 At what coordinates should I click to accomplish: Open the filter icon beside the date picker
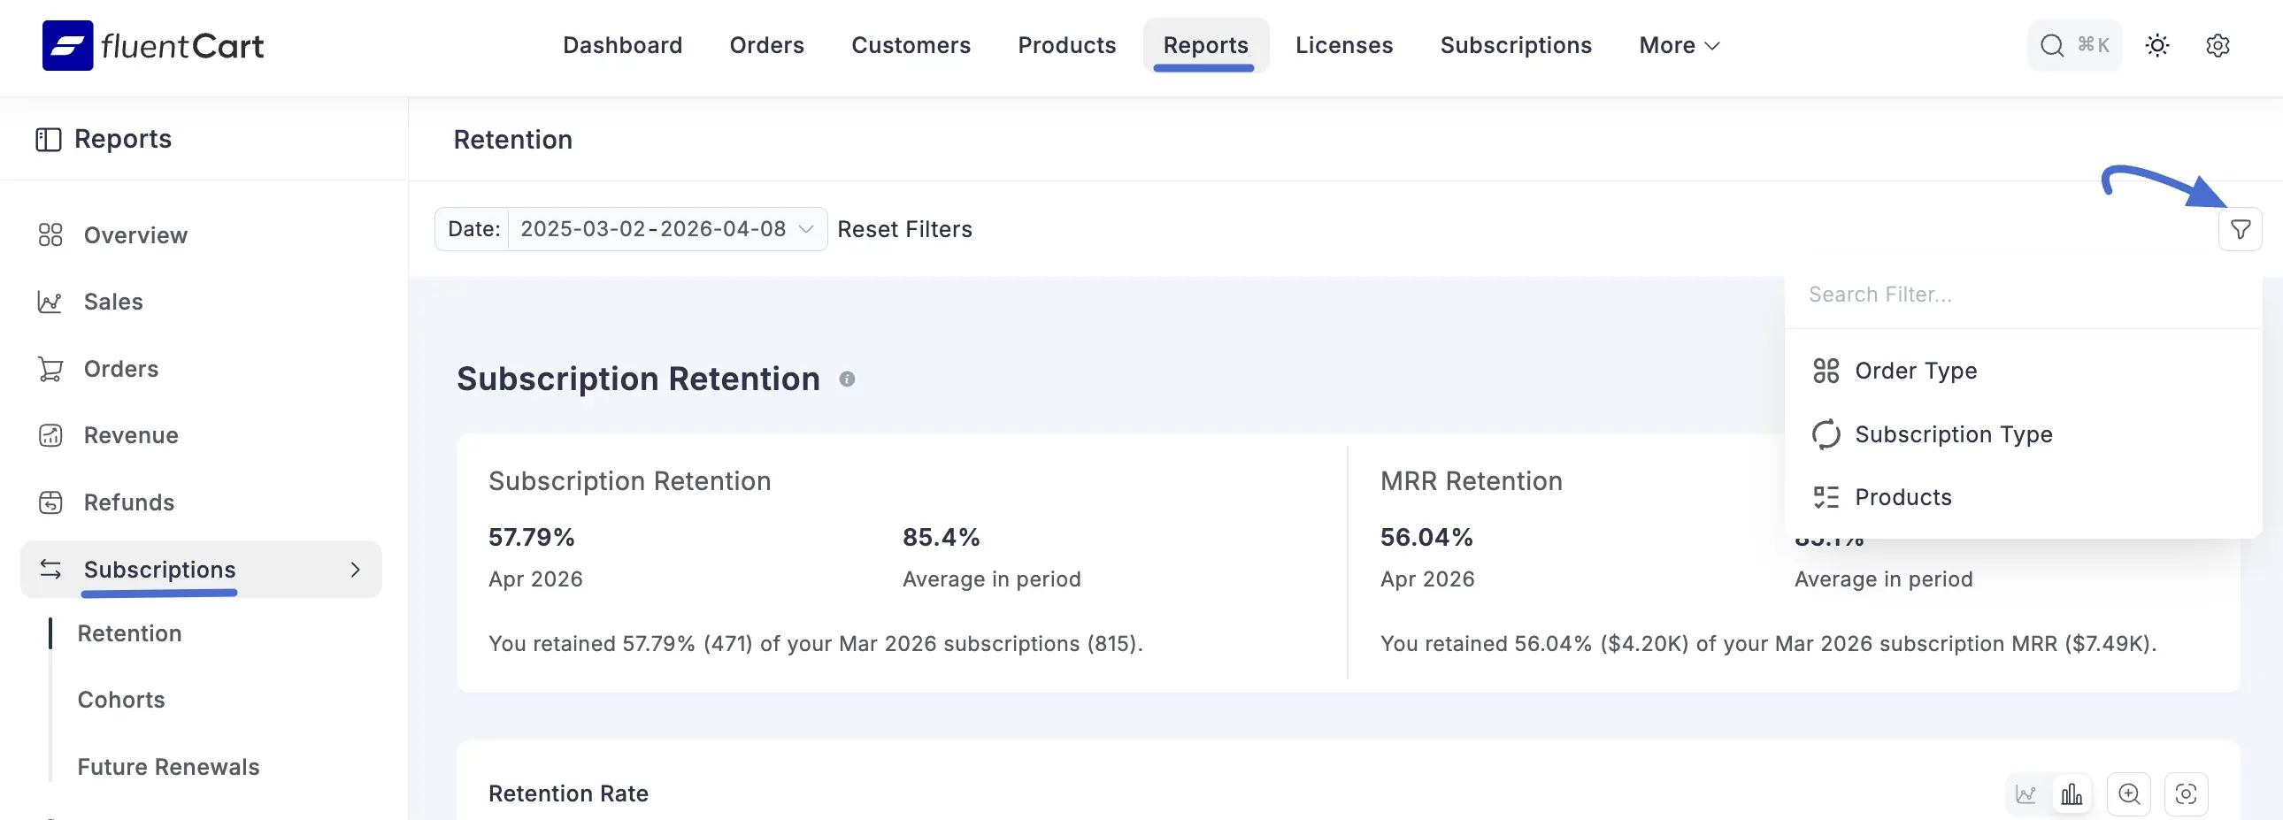click(x=2241, y=229)
